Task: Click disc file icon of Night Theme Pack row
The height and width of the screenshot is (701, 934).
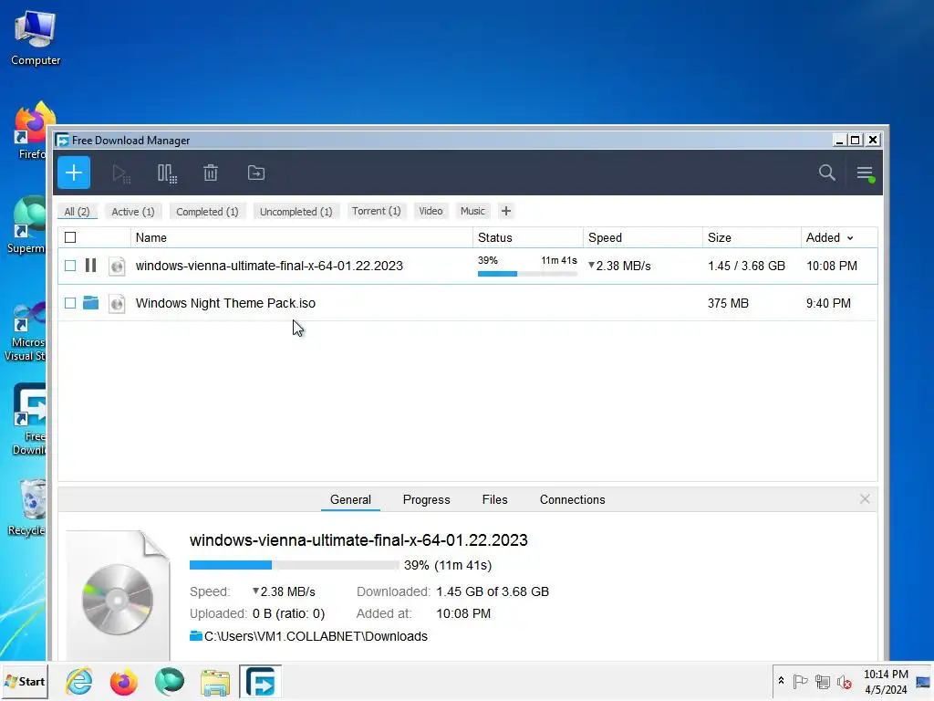Action: coord(118,303)
